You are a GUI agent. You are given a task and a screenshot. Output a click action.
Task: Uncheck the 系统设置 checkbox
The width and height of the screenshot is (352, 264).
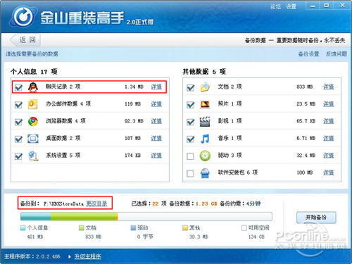tap(18, 156)
